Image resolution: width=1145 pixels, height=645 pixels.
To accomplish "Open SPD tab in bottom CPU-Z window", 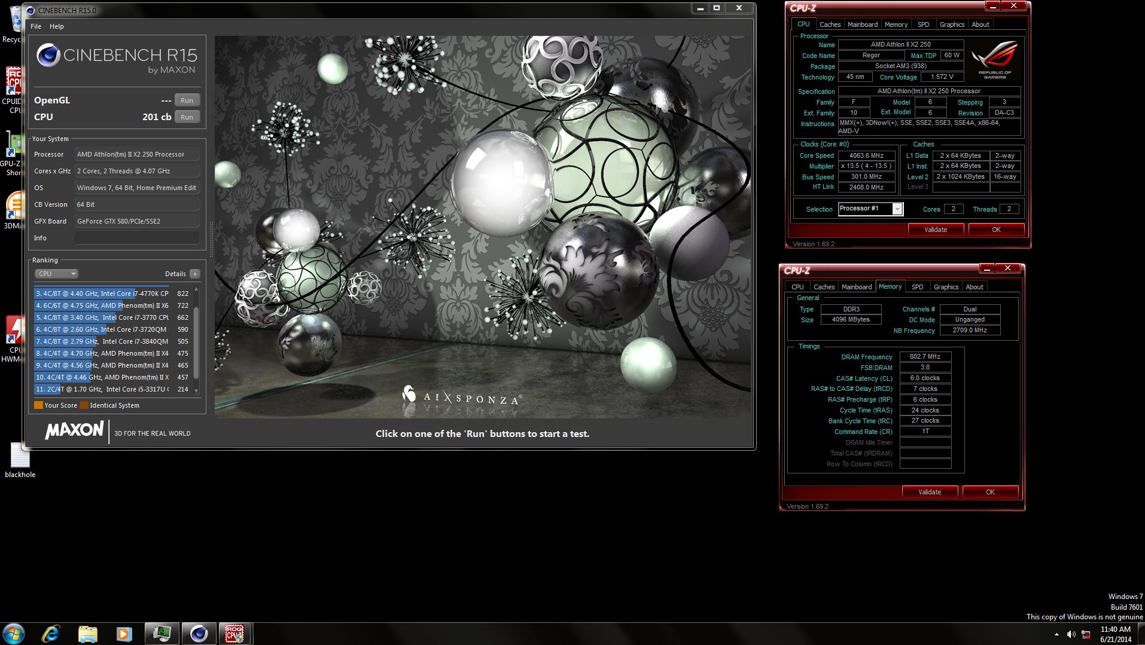I will [x=918, y=287].
